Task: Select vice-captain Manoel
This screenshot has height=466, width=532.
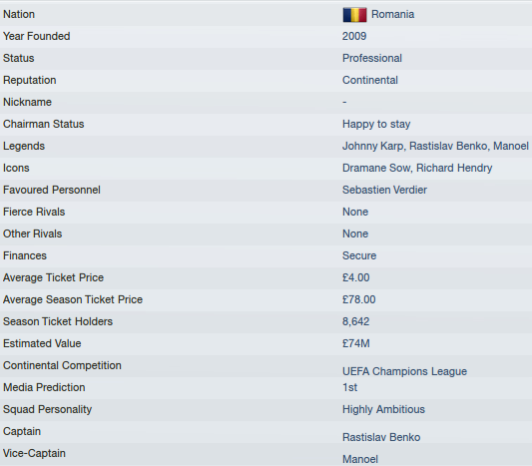Action: tap(360, 459)
